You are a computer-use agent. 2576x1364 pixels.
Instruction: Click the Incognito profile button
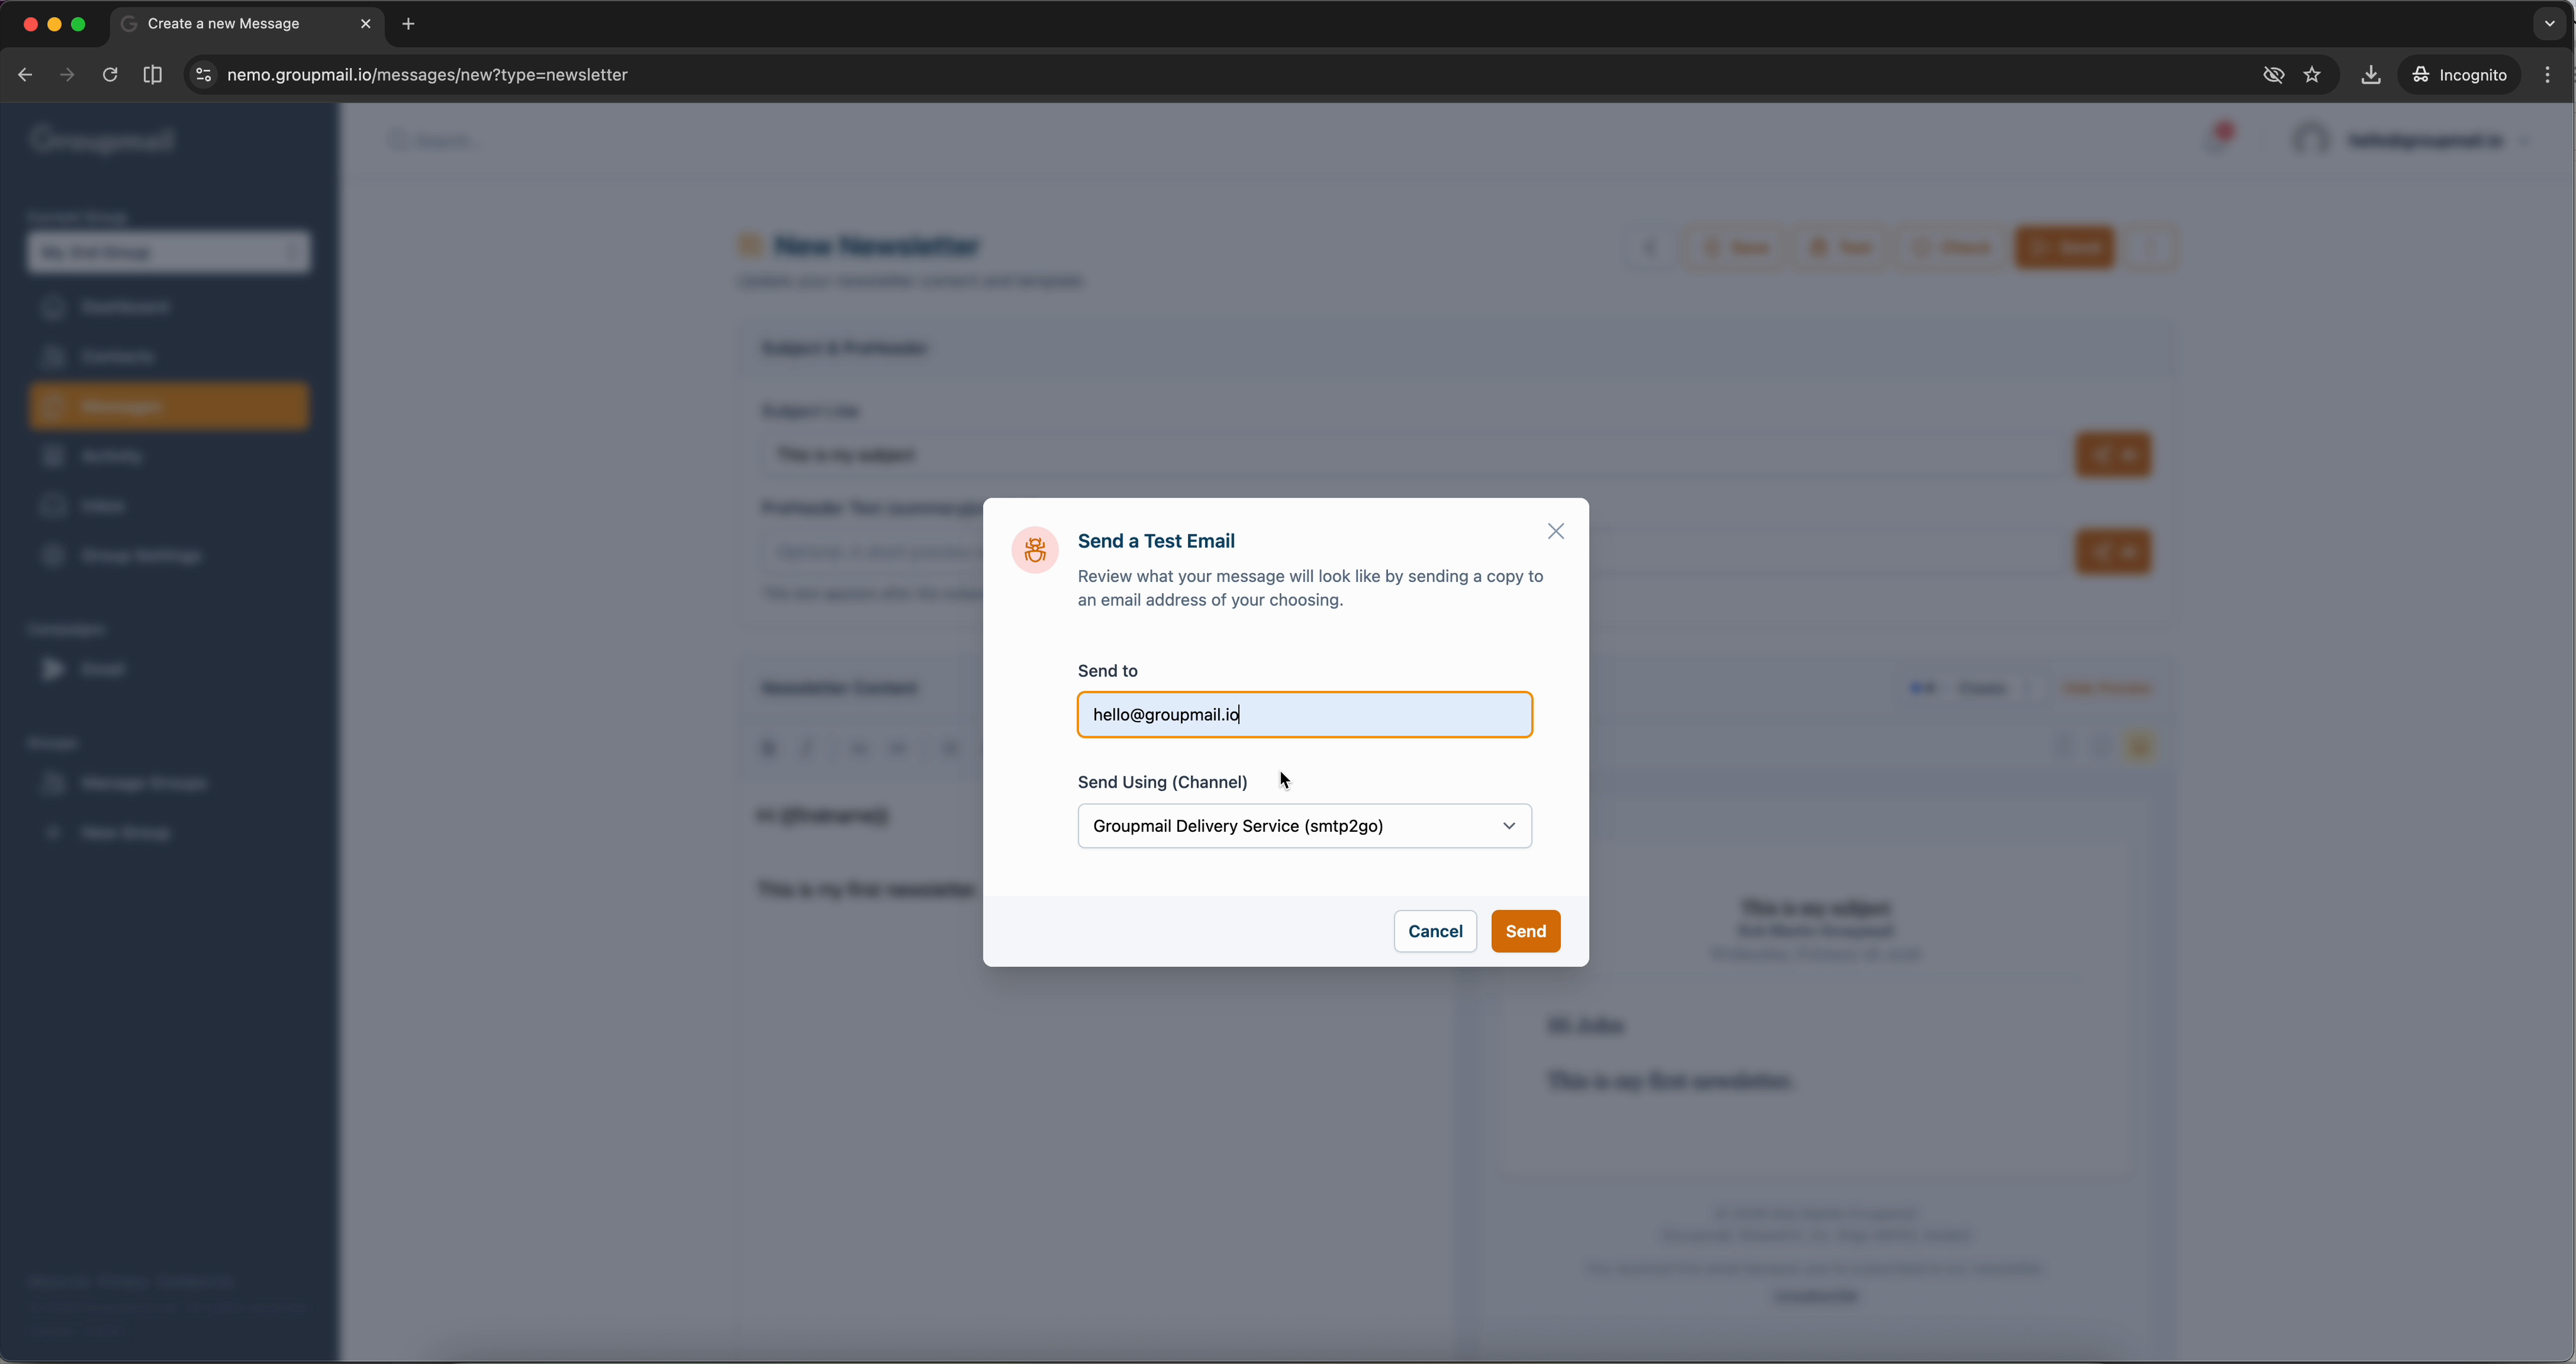pos(2459,75)
